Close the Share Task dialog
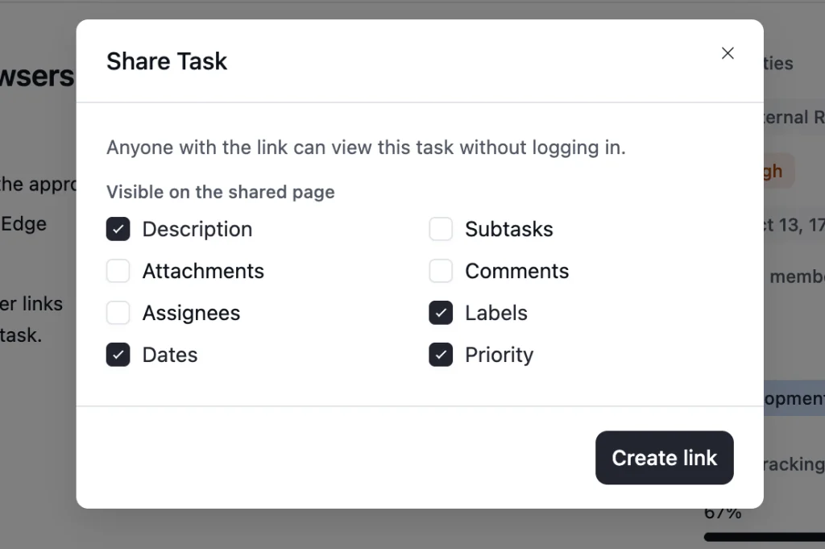Viewport: 825px width, 549px height. (x=728, y=53)
